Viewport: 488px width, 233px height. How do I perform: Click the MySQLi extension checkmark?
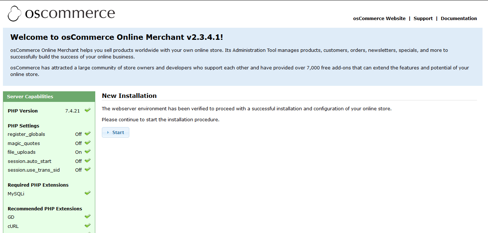[x=87, y=193]
